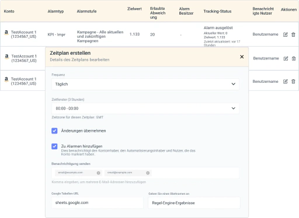The image size is (299, 218).
Task: Delete the first TestAccount 1 alarm row
Action: tap(293, 34)
